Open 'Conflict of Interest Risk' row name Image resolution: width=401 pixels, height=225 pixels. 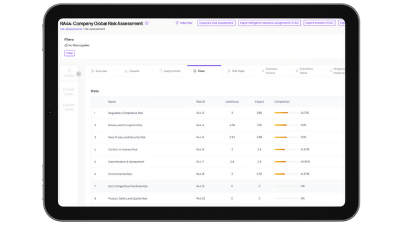[x=123, y=150]
